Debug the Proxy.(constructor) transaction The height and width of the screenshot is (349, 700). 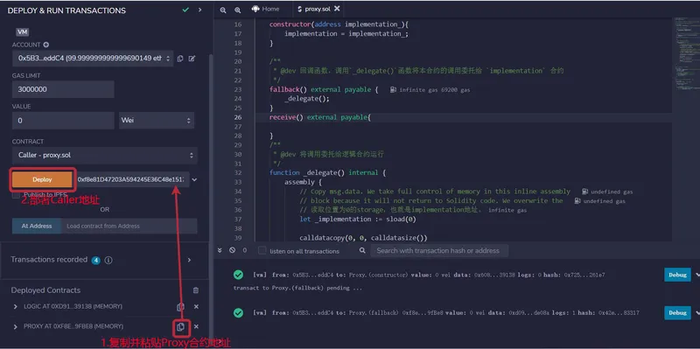pos(677,275)
